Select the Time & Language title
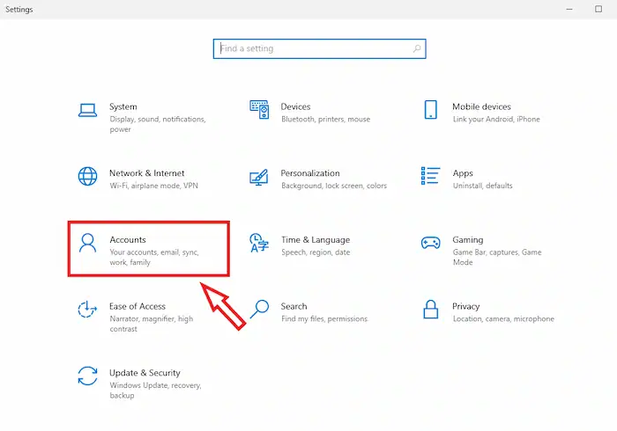This screenshot has width=617, height=431. point(316,240)
